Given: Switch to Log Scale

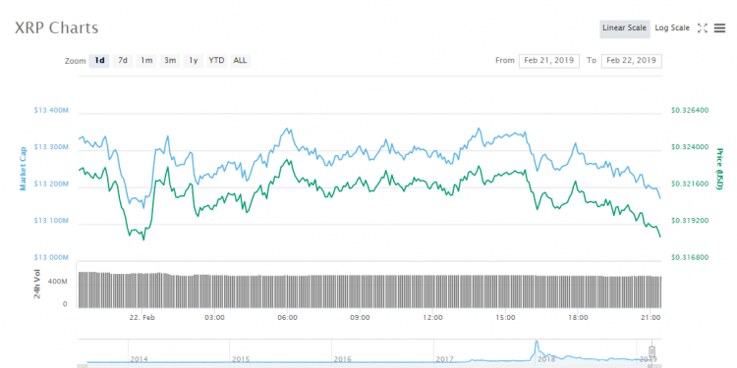Looking at the screenshot, I should [672, 28].
